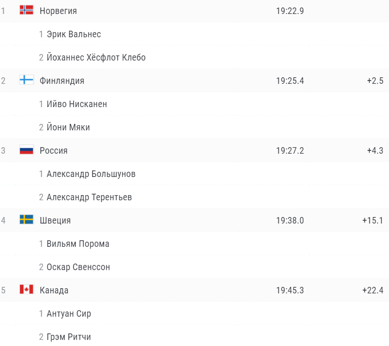Click the Norway flag icon

pyautogui.click(x=27, y=10)
